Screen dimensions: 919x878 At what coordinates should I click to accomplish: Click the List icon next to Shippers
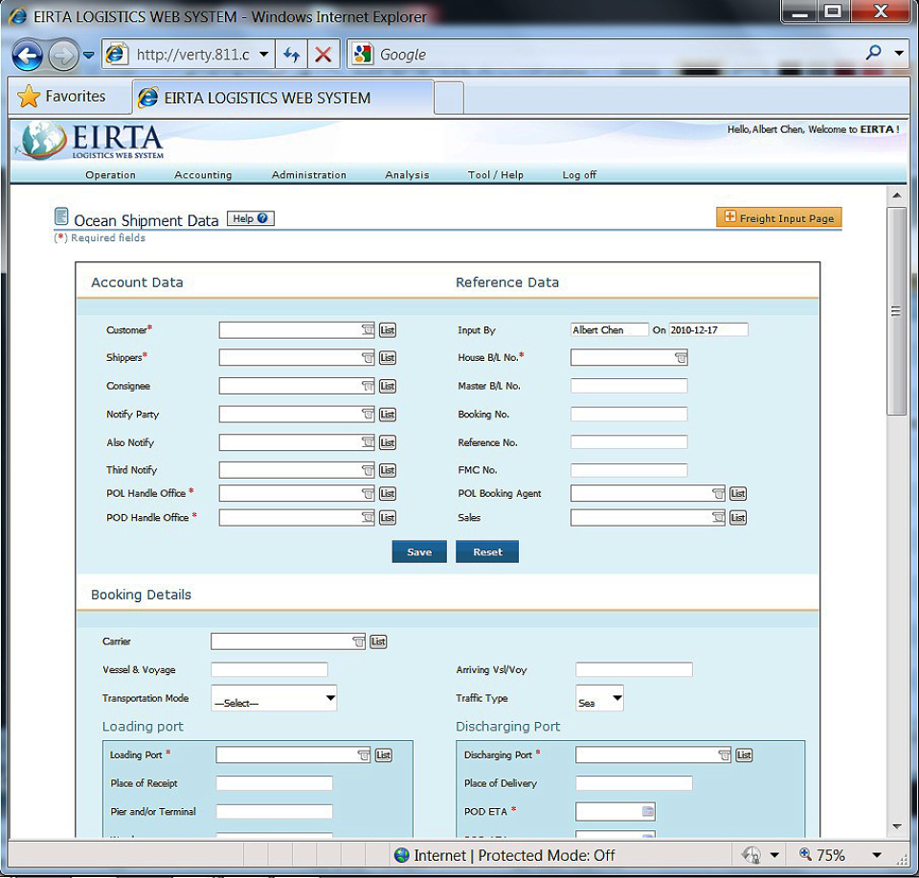pos(388,357)
